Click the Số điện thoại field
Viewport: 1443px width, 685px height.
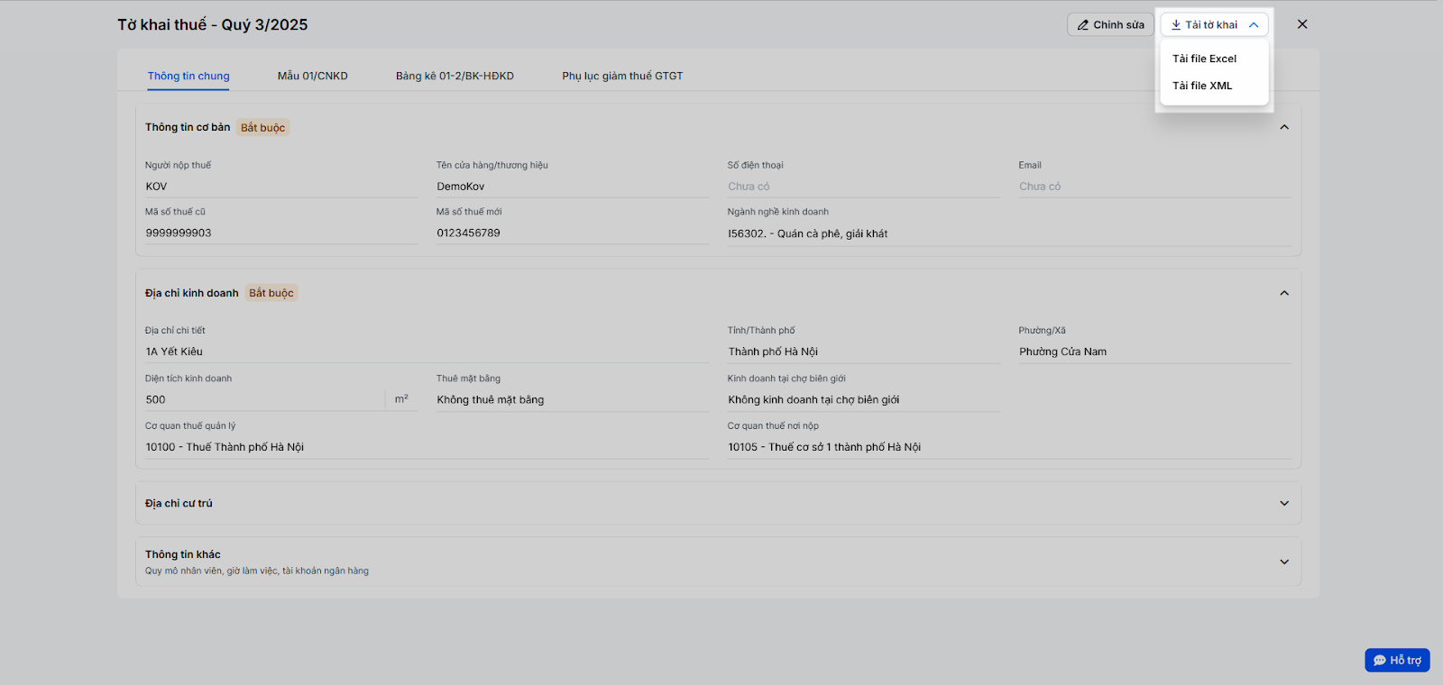862,187
